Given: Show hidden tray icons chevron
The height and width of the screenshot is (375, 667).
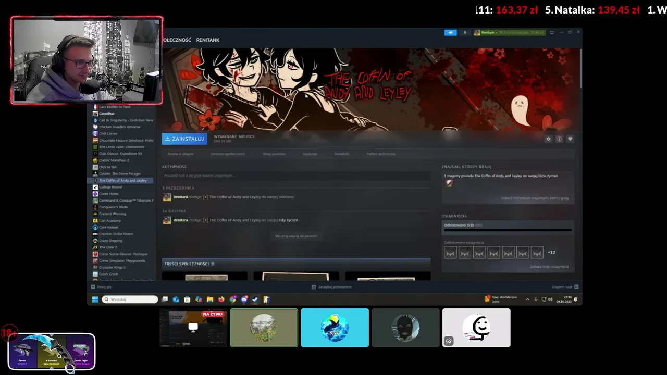Looking at the screenshot, I should (527, 299).
